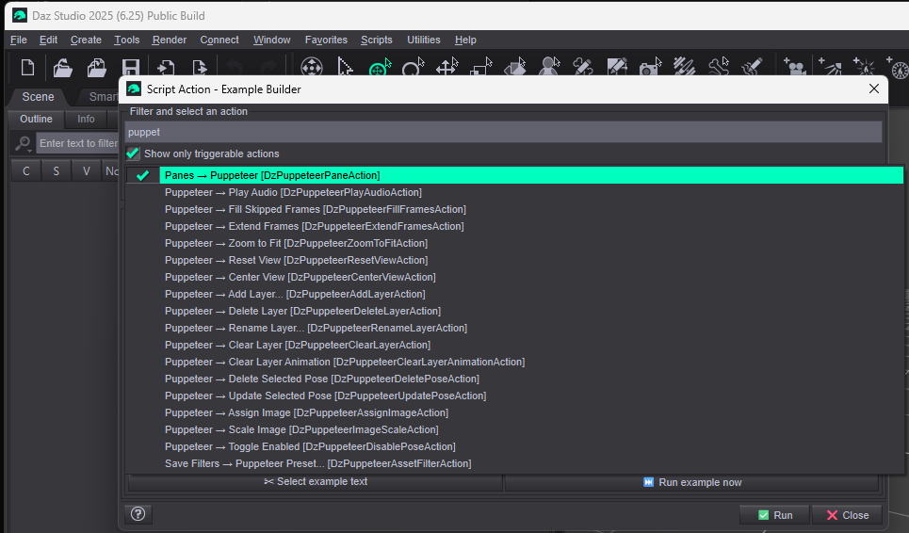Click the magnifier icon in Scene pane filter
Screen dimensions: 909x533
coord(24,142)
